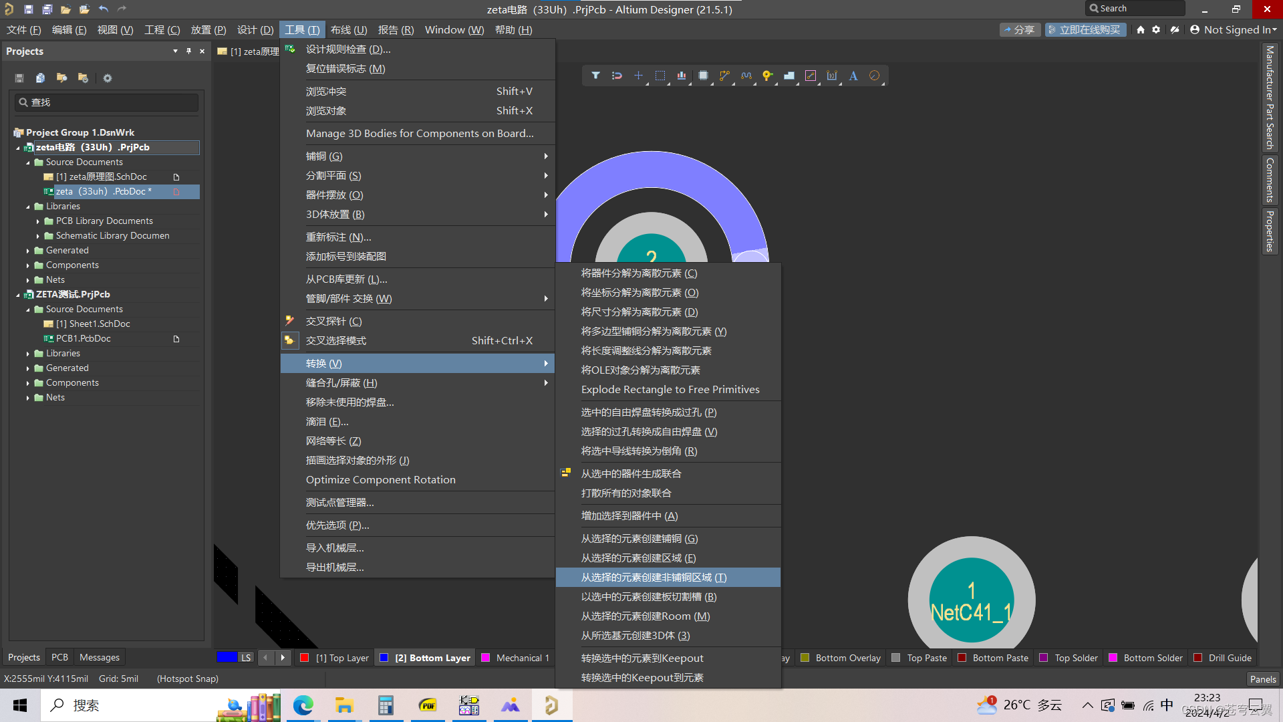
Task: Open the Place Component toolbar icon
Action: pos(703,76)
